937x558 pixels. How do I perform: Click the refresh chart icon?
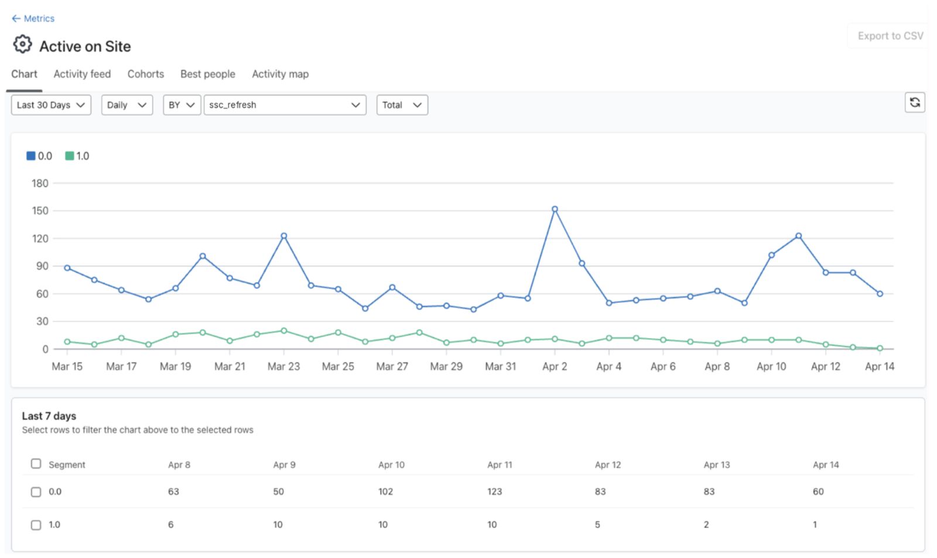914,103
